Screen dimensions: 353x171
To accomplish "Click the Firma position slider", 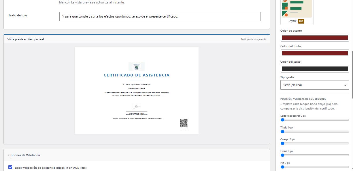I will coord(315,155).
